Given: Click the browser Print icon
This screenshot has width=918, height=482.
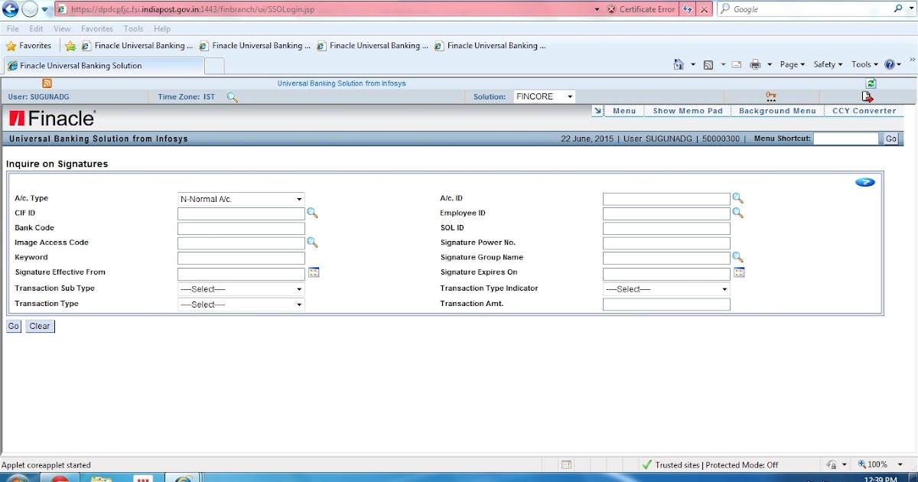Looking at the screenshot, I should point(755,65).
